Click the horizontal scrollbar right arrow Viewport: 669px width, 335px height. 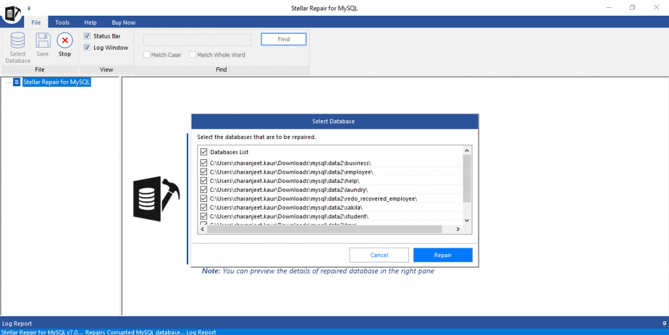pos(458,229)
